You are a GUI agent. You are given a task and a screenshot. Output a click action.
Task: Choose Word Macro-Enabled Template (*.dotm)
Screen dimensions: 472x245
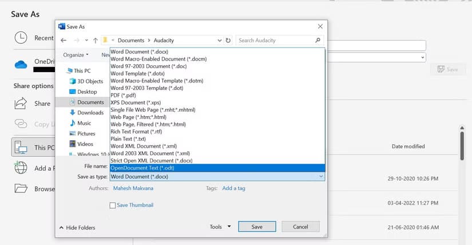217,81
